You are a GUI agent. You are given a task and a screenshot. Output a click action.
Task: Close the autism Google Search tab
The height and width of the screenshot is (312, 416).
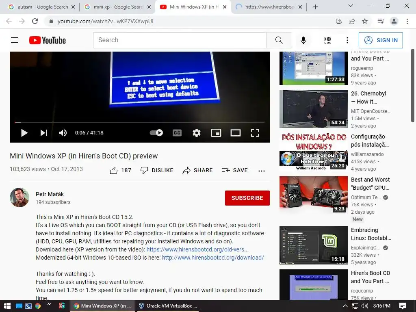coord(73,7)
